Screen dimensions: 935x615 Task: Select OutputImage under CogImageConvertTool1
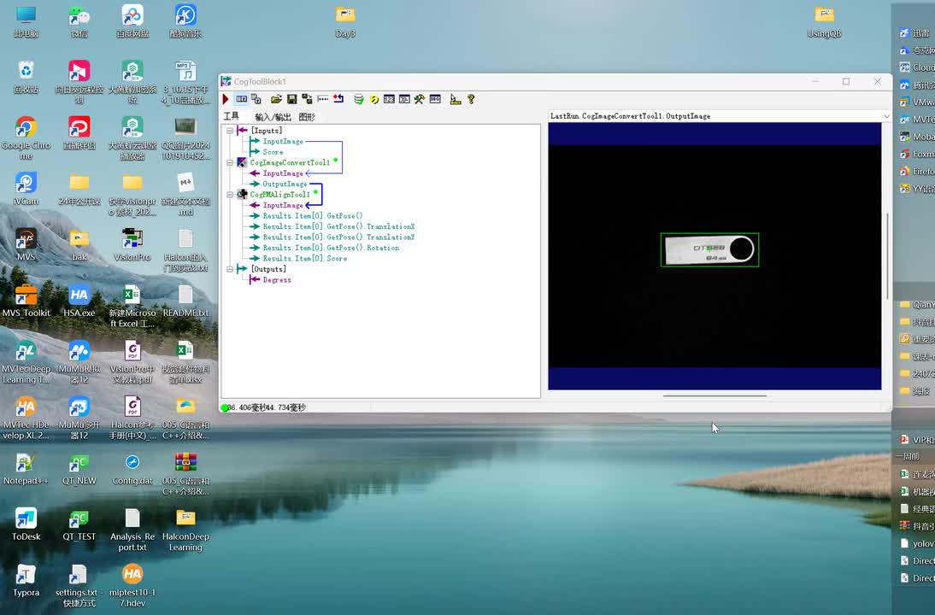[x=285, y=184]
